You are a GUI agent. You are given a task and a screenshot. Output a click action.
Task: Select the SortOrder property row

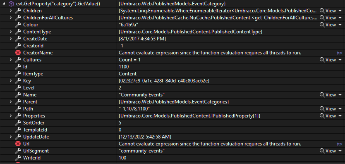(x=172, y=123)
